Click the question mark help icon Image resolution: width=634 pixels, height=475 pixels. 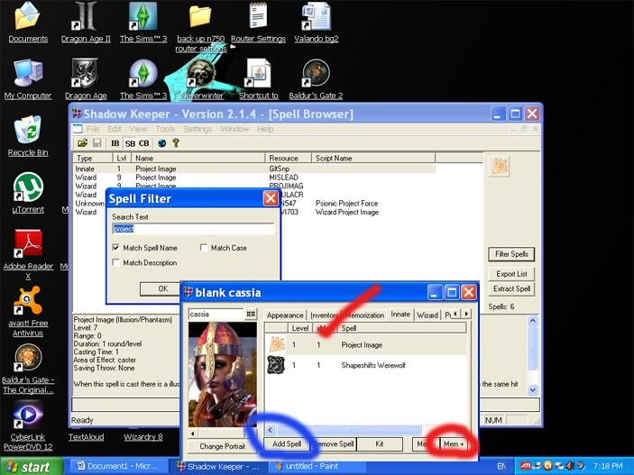coord(176,142)
